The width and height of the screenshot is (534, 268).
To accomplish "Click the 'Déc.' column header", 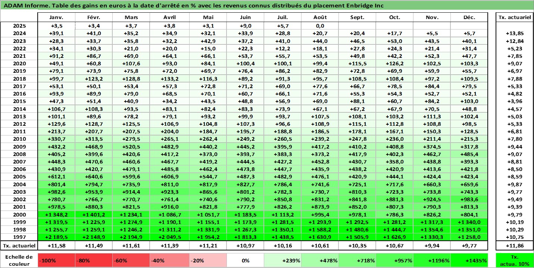I will click(x=469, y=18).
